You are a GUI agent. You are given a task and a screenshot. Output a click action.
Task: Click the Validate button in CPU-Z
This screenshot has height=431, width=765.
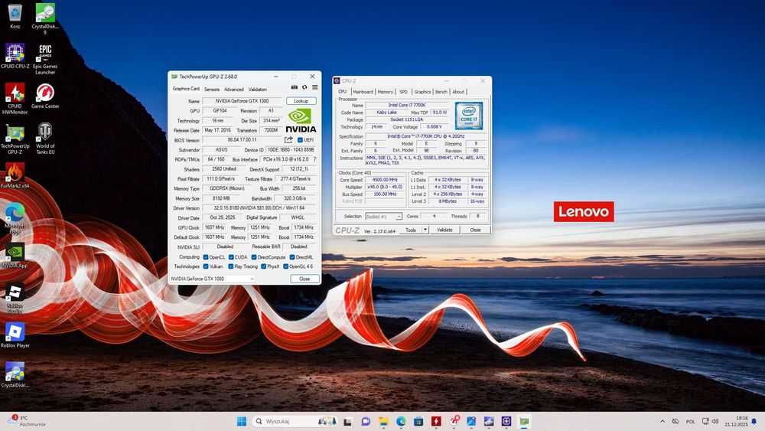point(444,230)
